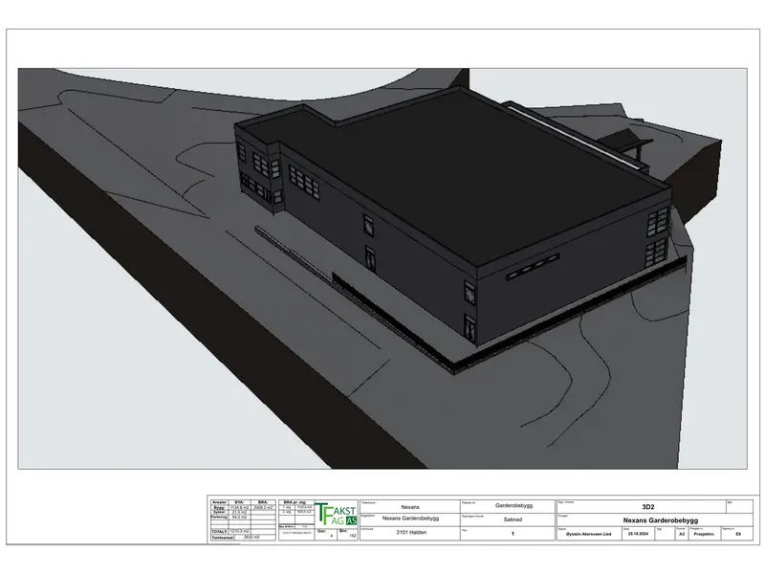Click the client name 'Nexans' cell
The height and width of the screenshot is (574, 765).
point(410,507)
